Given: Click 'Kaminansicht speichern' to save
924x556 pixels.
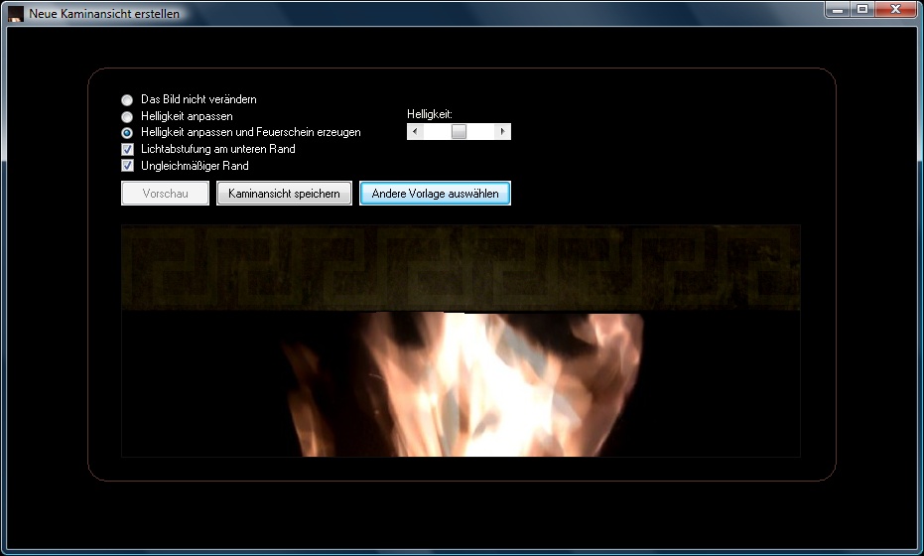Looking at the screenshot, I should coord(284,194).
